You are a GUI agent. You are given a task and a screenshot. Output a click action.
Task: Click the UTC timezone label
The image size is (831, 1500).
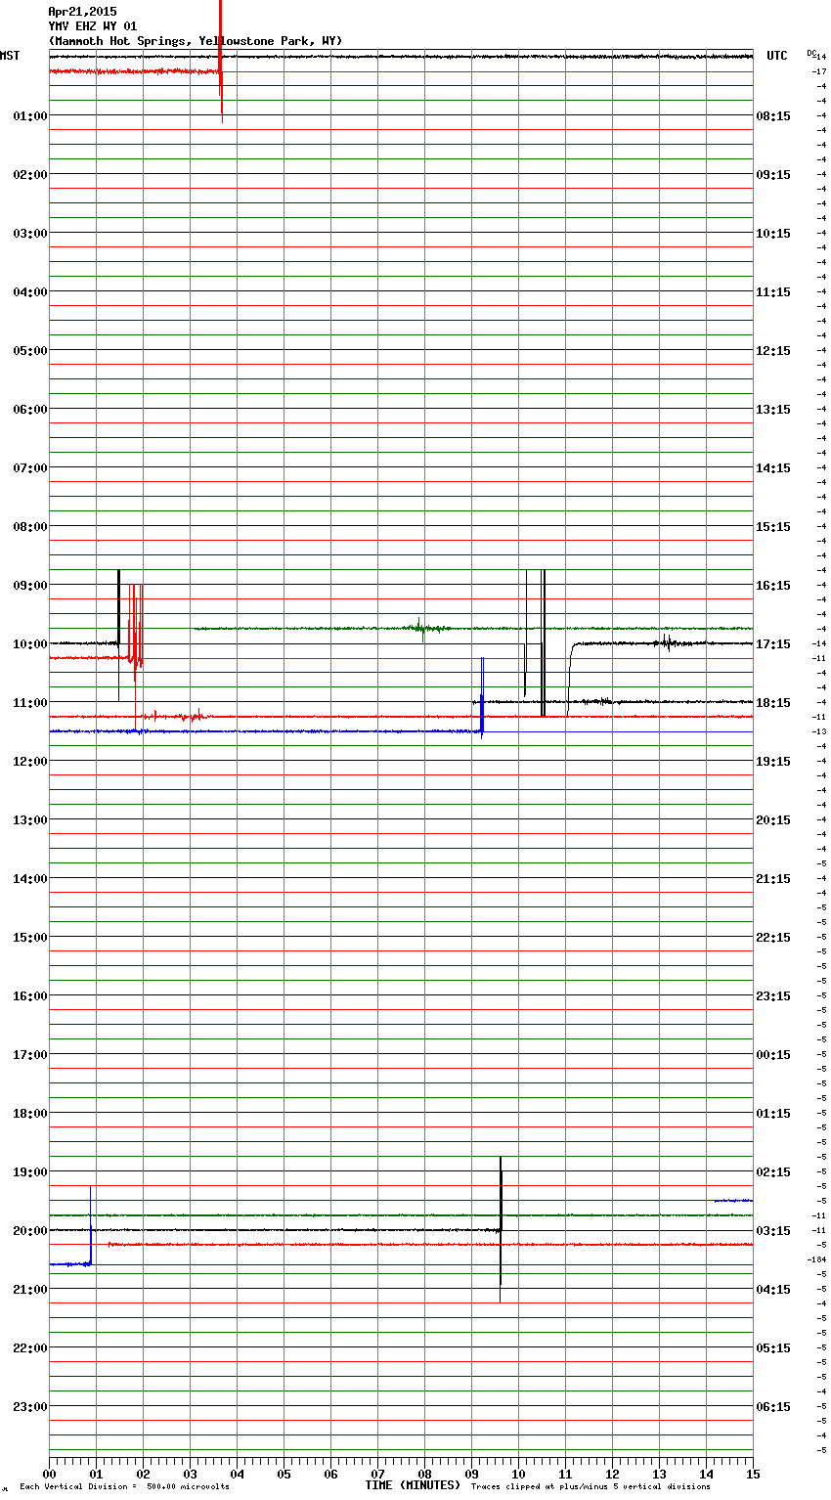coord(777,56)
